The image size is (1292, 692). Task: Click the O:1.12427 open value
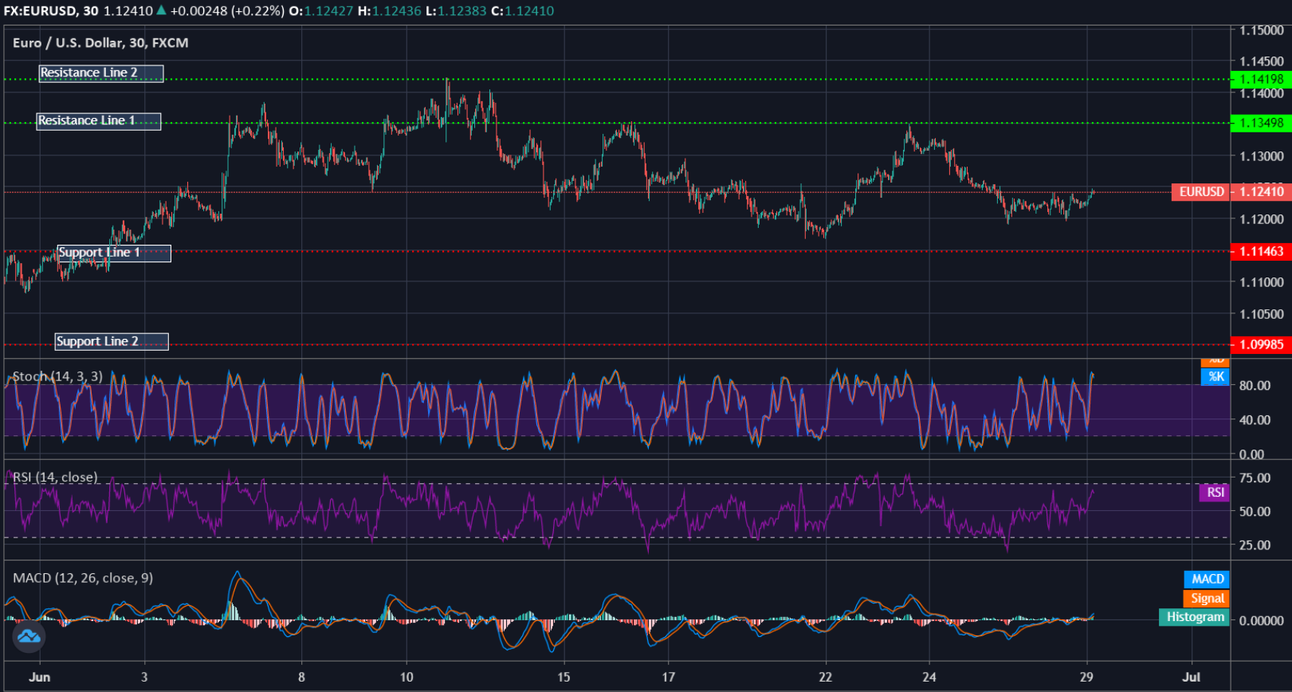(320, 11)
